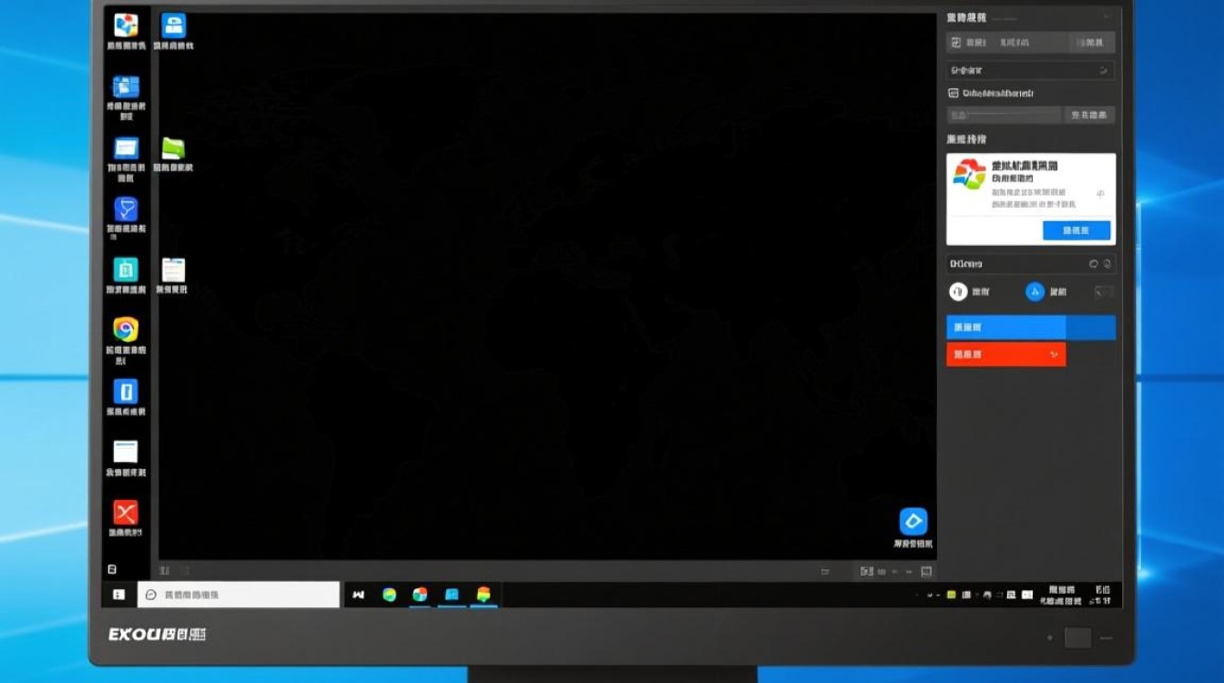This screenshot has width=1224, height=683.
Task: Open the blue funnel icon desktop shortcut
Action: coord(126,209)
